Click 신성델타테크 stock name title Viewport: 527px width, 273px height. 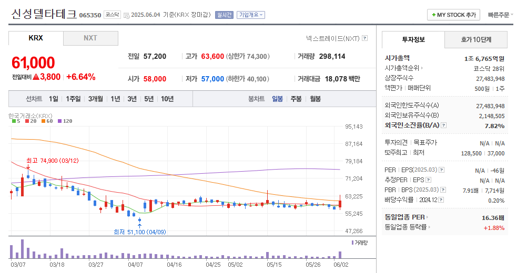(x=44, y=14)
